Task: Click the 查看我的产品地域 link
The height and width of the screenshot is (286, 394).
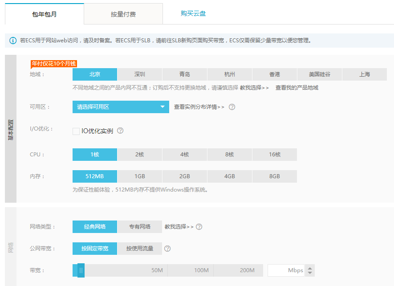Action: point(297,88)
